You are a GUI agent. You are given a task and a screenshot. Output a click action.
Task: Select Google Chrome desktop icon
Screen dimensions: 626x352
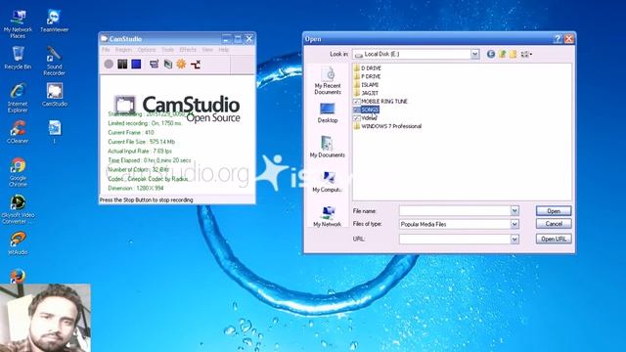tap(18, 172)
